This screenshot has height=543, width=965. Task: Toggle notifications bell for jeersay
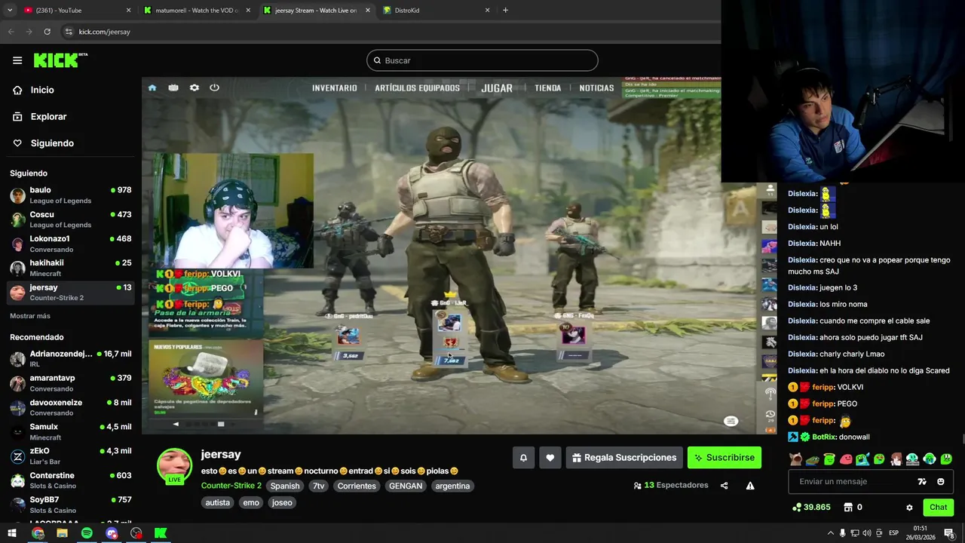coord(523,458)
